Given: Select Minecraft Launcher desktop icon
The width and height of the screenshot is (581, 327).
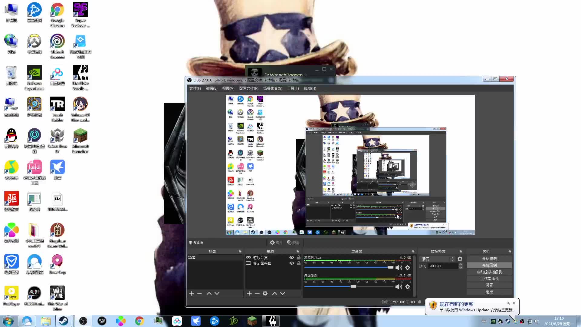Looking at the screenshot, I should point(80,141).
